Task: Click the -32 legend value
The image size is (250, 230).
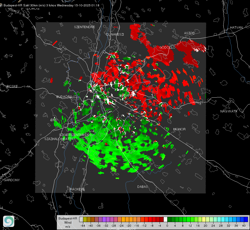Action: (106, 226)
